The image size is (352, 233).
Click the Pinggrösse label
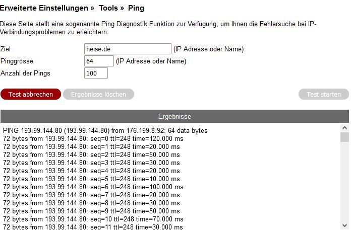(x=17, y=61)
